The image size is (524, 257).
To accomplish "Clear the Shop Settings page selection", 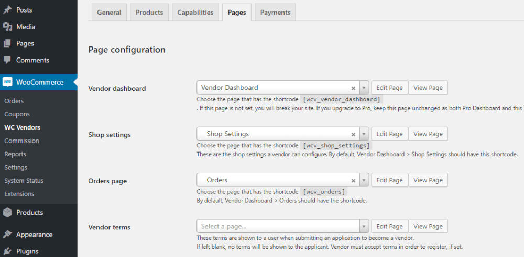I will pos(353,134).
